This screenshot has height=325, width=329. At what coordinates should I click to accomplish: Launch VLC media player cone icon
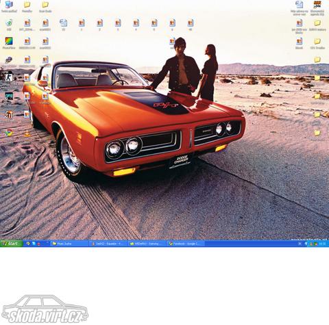tap(27, 133)
